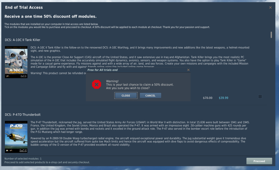279x170 pixels.
Task: Open the A-10C II Tank Killer cover image
Action: pyautogui.click(x=16, y=62)
